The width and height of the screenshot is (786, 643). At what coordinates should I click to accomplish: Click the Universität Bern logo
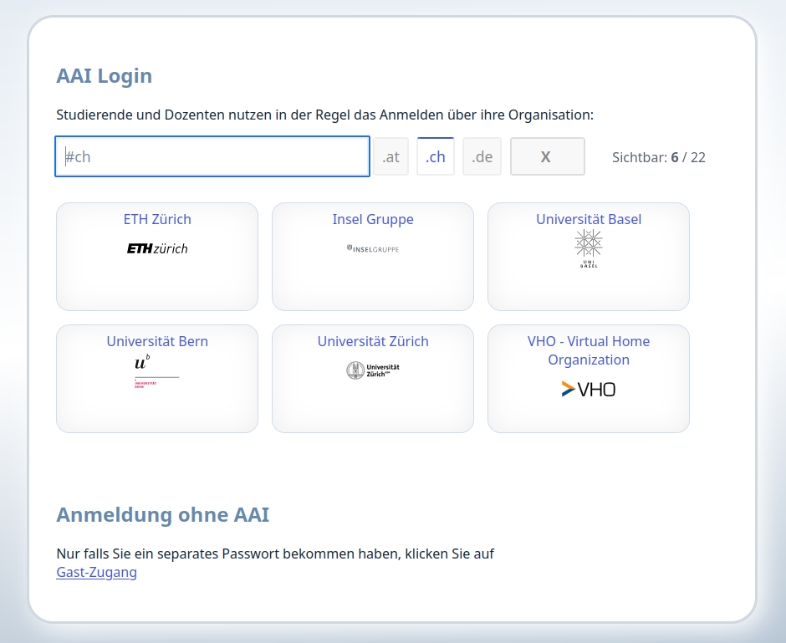[156, 371]
